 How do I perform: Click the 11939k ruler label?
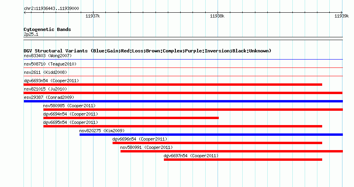[x=342, y=16]
